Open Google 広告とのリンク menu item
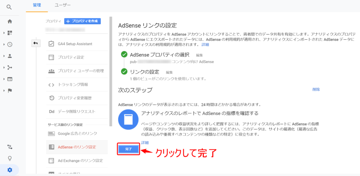Viewport: 360px width, 176px height. pyautogui.click(x=77, y=133)
